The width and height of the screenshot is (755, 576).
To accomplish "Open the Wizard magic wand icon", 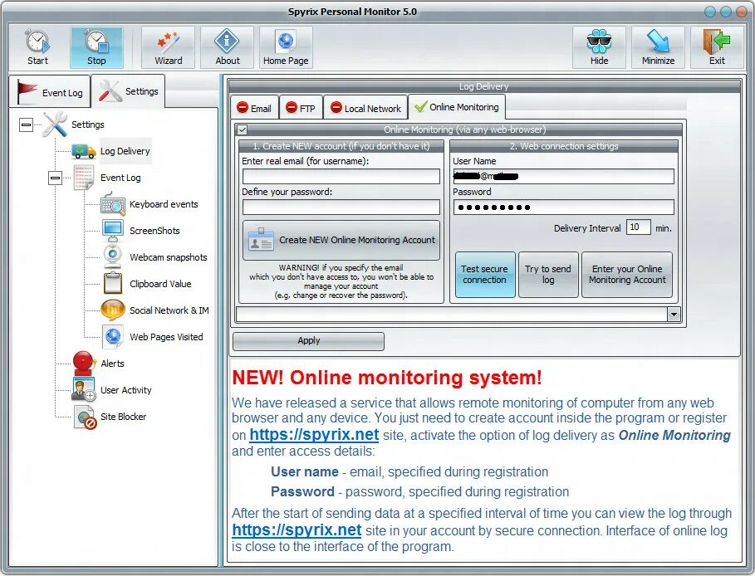I will pyautogui.click(x=168, y=41).
